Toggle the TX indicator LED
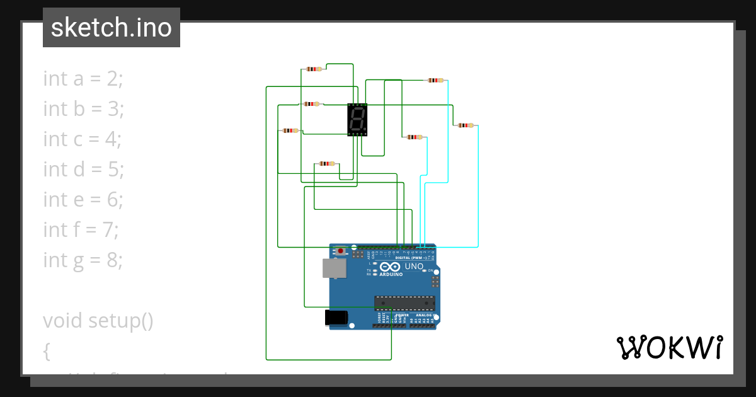 (374, 270)
